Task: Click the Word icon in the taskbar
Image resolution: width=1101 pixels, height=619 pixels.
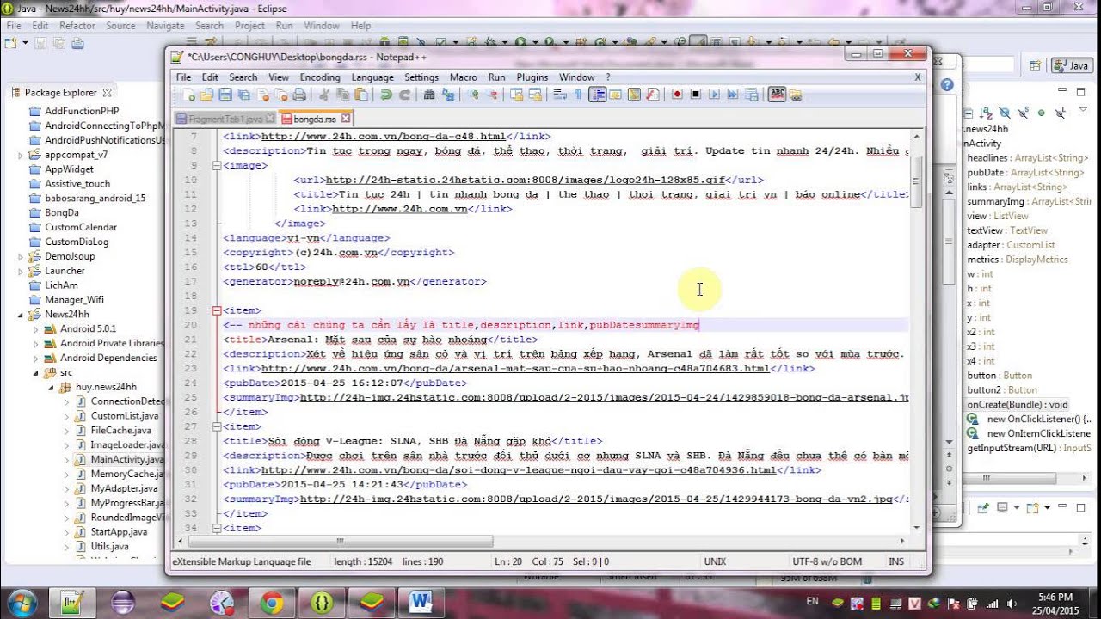Action: point(421,602)
